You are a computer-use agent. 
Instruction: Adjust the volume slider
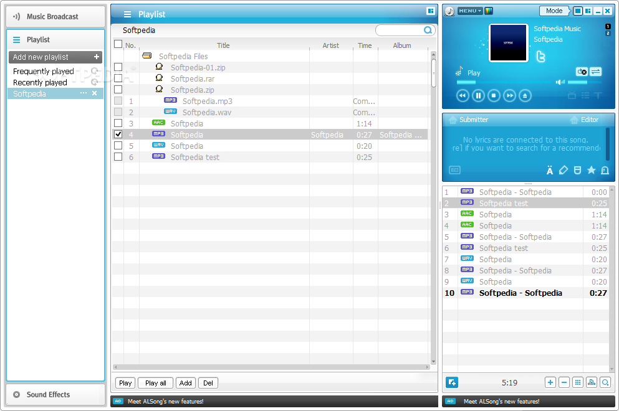[x=584, y=82]
